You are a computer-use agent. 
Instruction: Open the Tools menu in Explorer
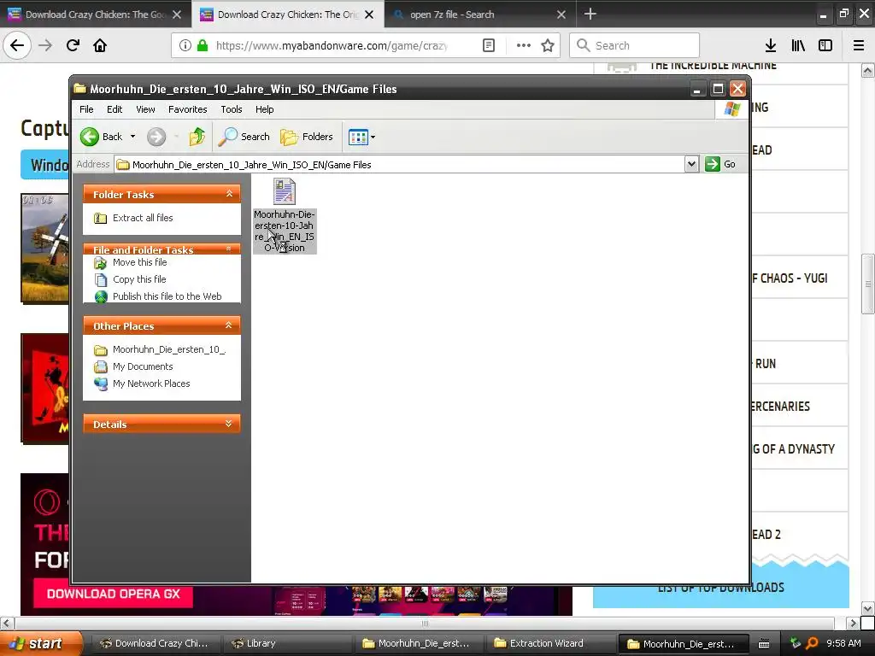coord(231,109)
